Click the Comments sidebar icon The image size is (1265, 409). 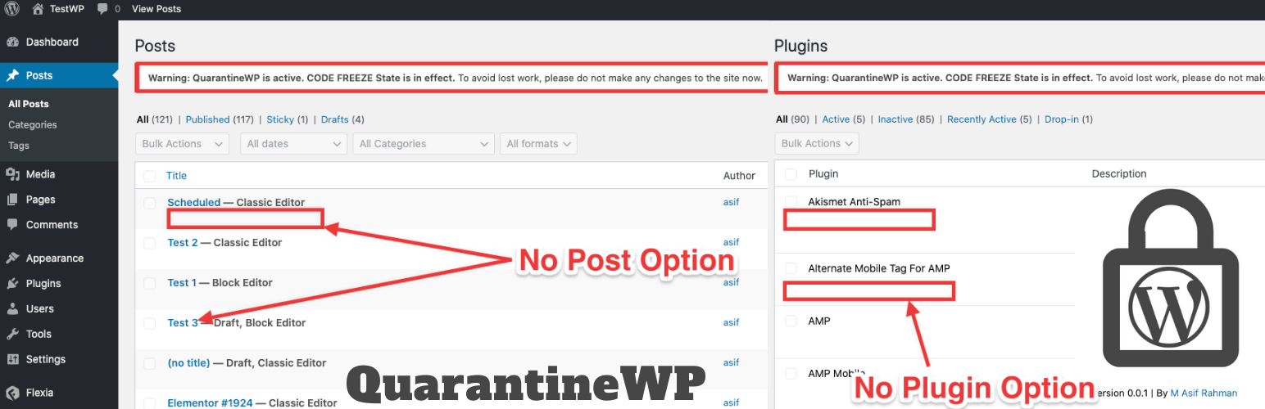tap(12, 225)
